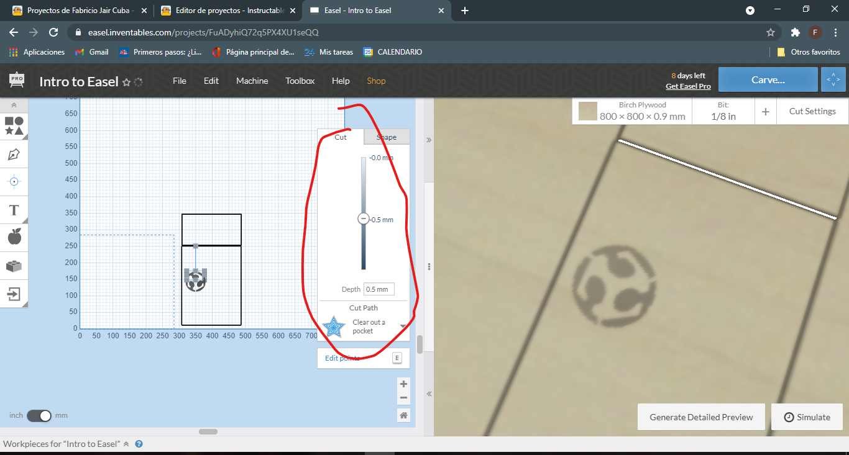Open the lego brick apps tool
Image resolution: width=849 pixels, height=455 pixels.
[14, 266]
